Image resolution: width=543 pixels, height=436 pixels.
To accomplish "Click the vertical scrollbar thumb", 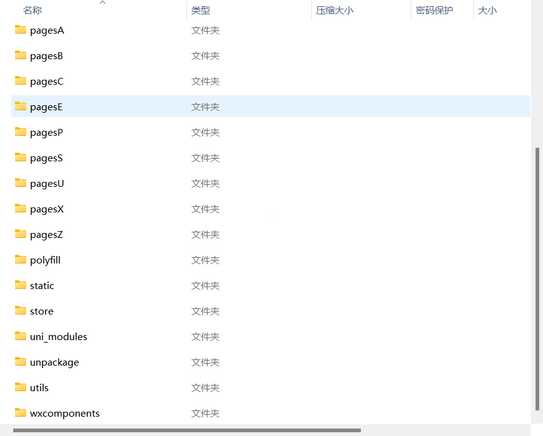I will pyautogui.click(x=537, y=277).
